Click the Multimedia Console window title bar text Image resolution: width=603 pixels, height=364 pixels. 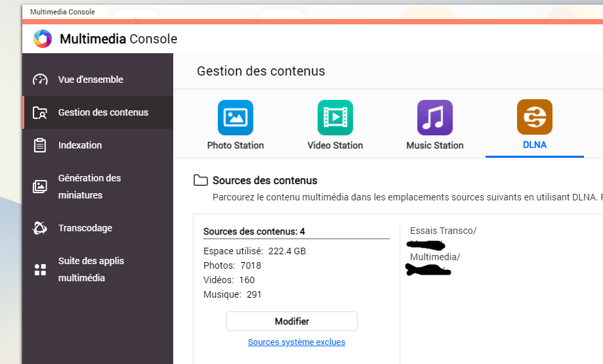(62, 12)
